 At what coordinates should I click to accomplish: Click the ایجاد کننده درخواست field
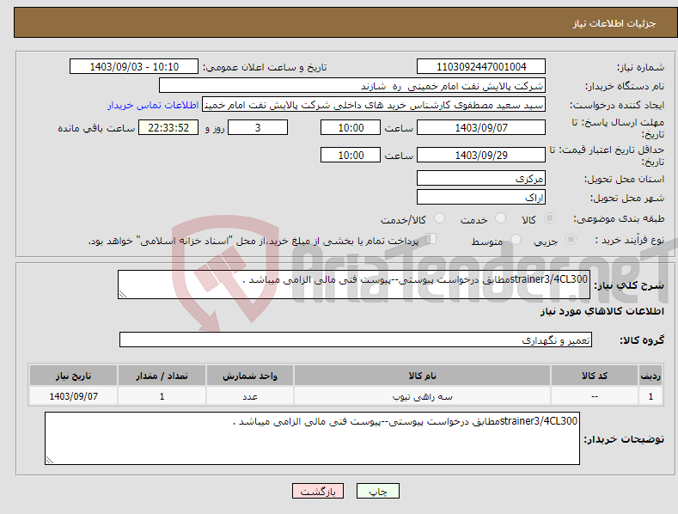coord(374,105)
